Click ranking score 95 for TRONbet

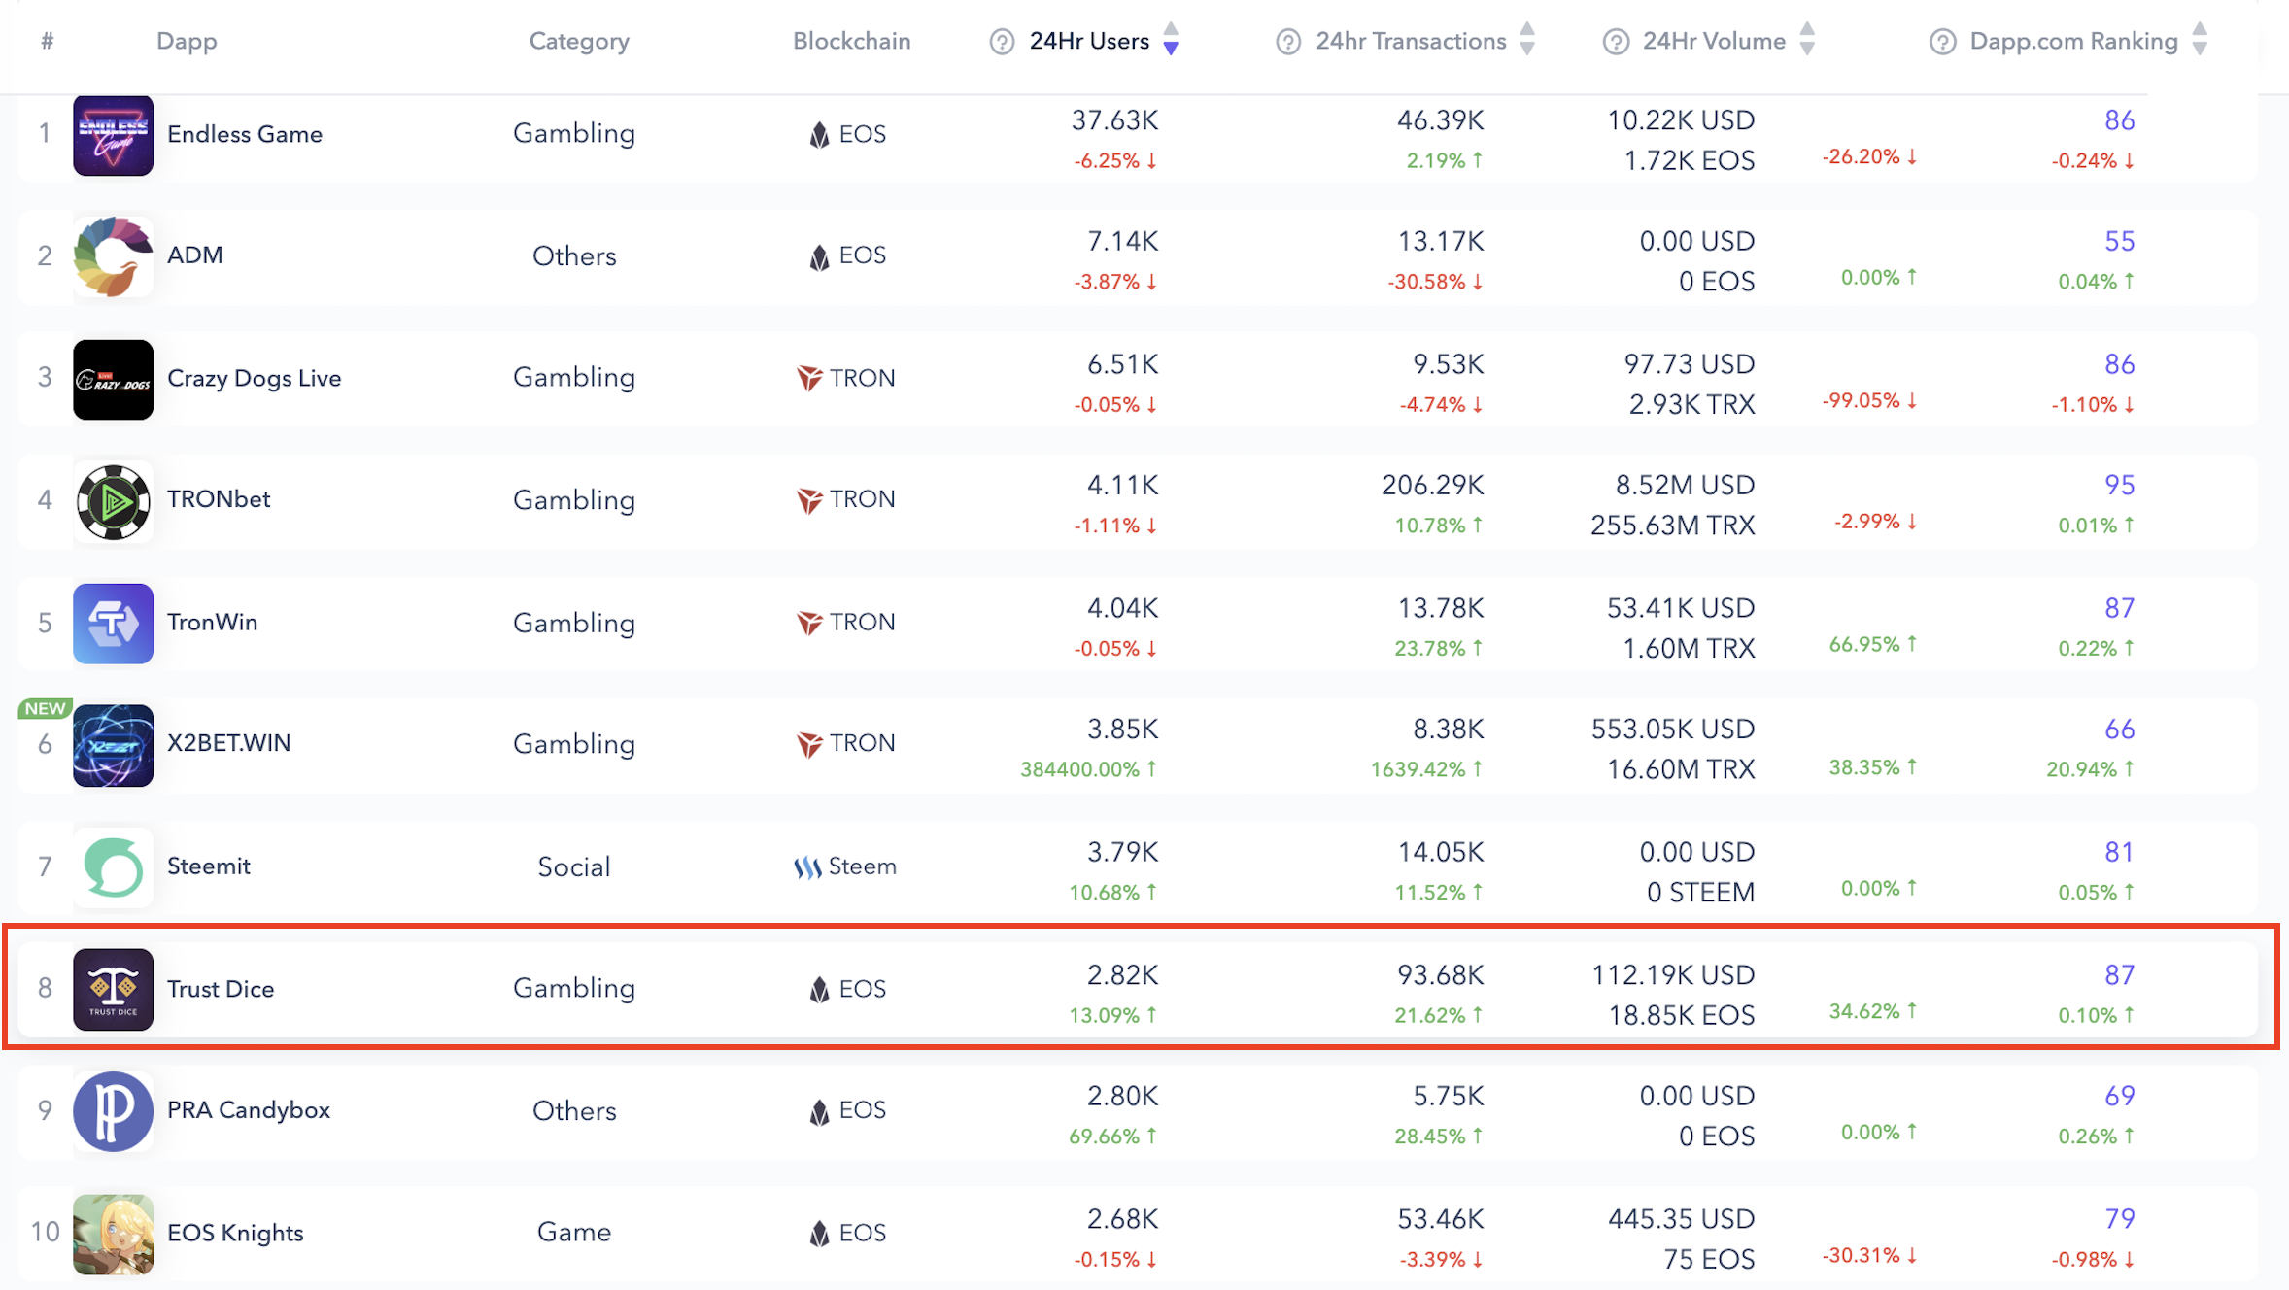click(x=2119, y=485)
